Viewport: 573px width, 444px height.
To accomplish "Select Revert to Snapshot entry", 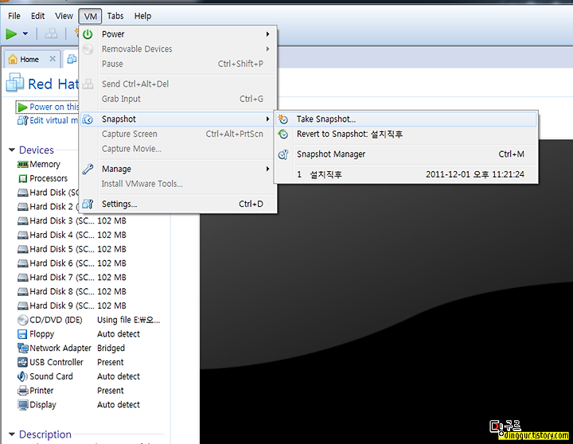I will tap(406, 134).
